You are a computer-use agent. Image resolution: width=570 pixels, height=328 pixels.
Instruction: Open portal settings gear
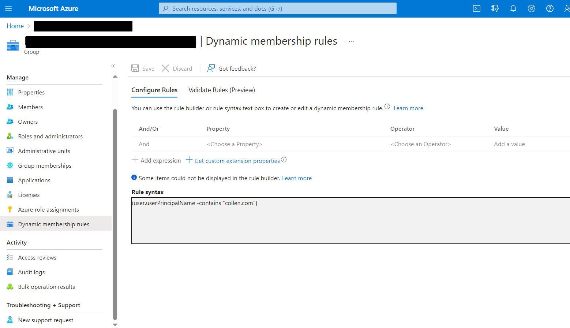[532, 8]
